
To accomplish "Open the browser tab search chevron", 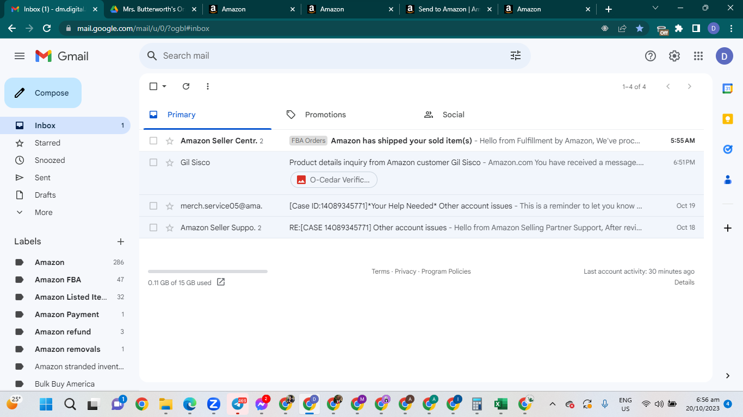I will click(655, 8).
